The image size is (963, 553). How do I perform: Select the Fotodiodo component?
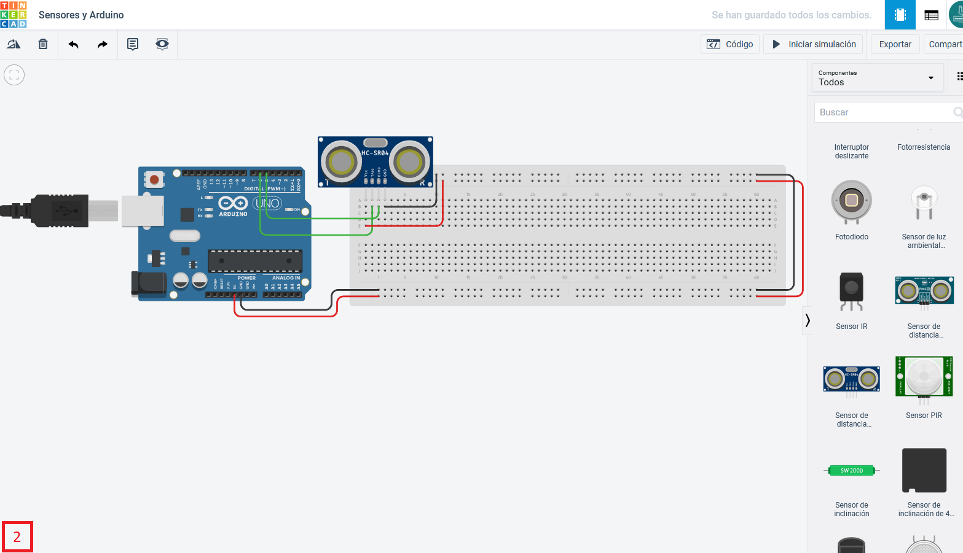[x=851, y=201]
